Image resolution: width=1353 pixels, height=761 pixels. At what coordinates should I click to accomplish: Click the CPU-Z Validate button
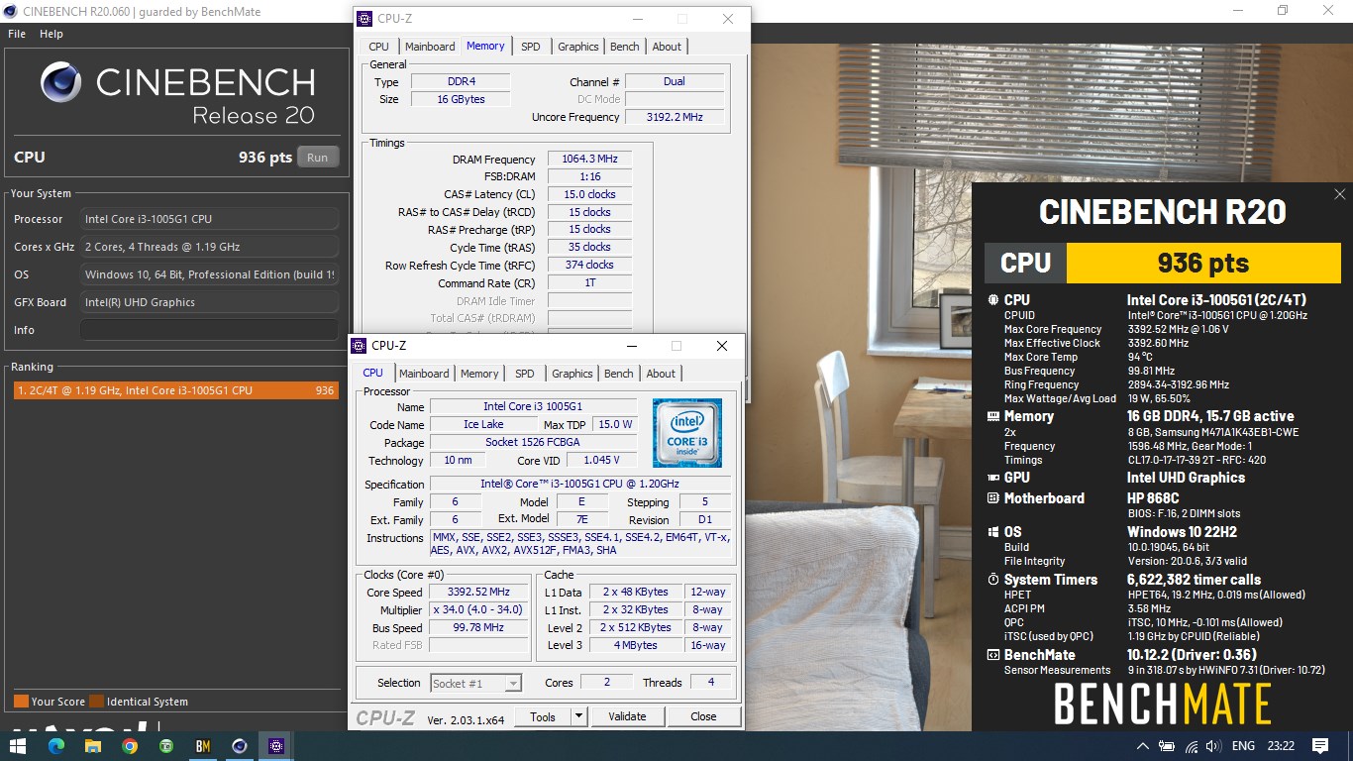point(627,716)
